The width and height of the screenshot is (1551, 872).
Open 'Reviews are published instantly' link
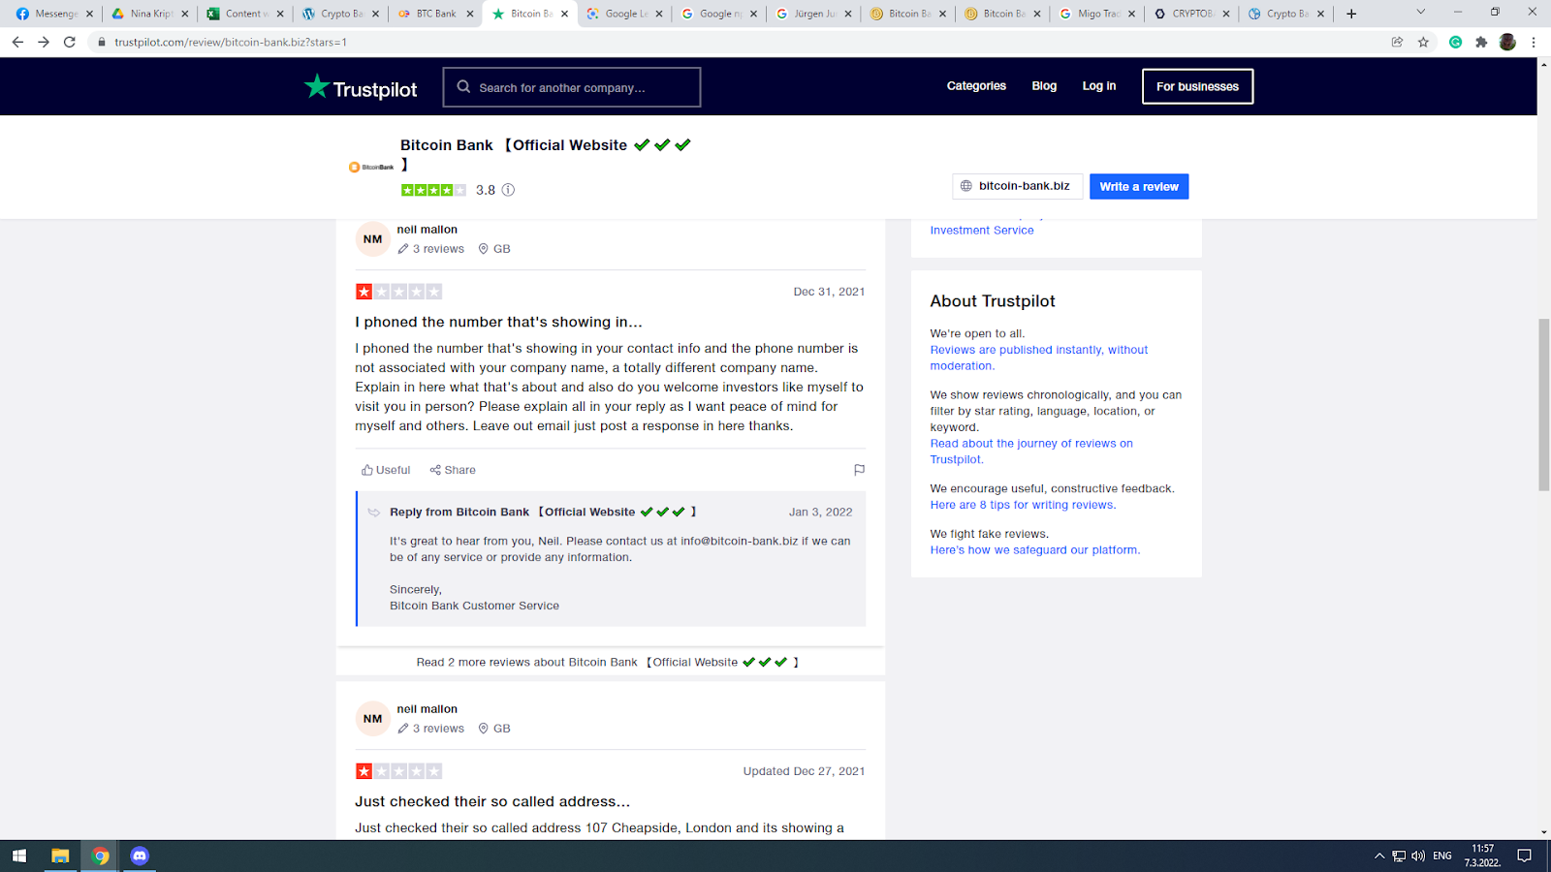click(x=1039, y=358)
